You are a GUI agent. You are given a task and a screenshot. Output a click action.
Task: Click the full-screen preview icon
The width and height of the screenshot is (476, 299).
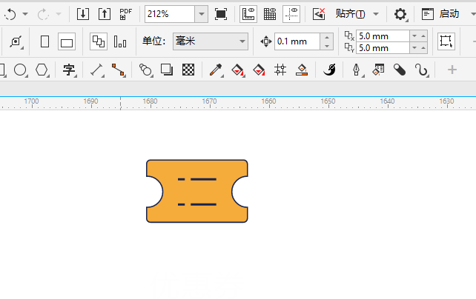tap(221, 14)
